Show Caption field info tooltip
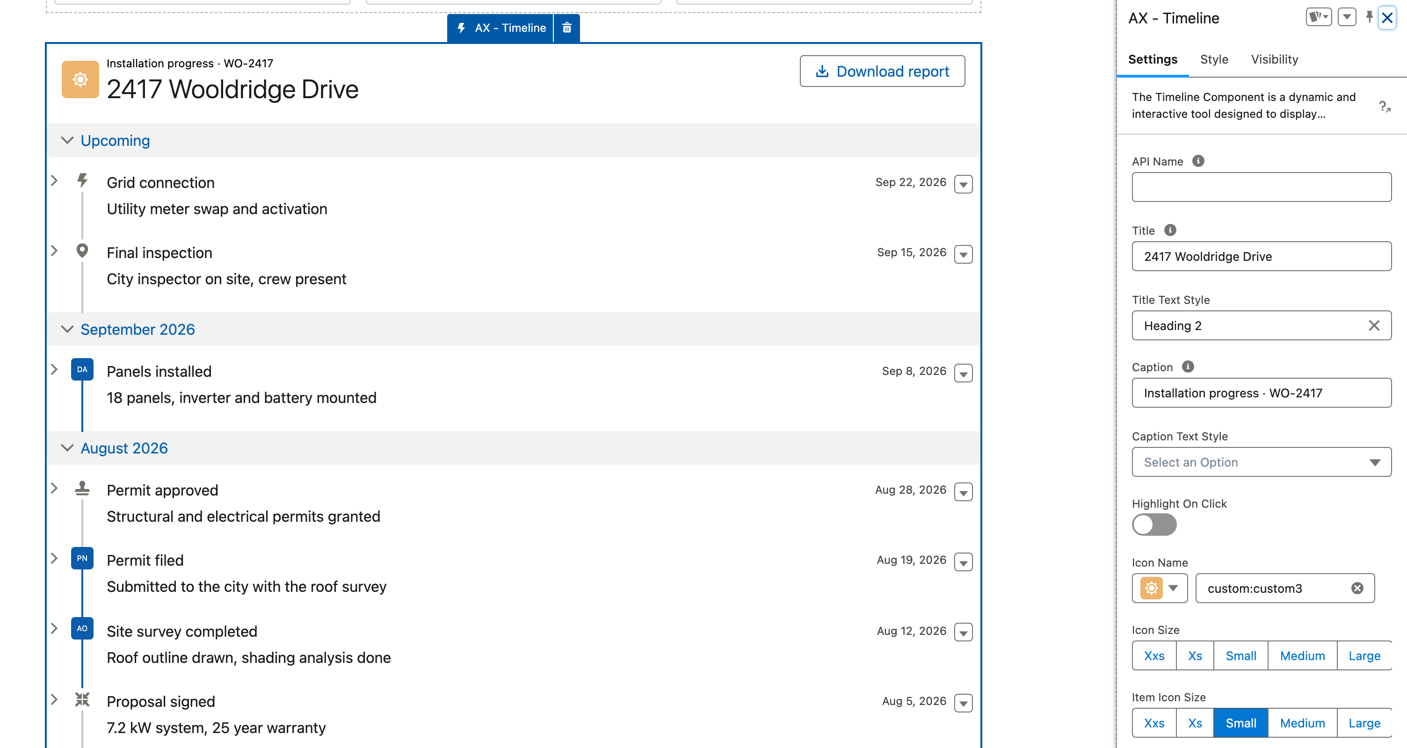The width and height of the screenshot is (1407, 748). click(x=1188, y=367)
